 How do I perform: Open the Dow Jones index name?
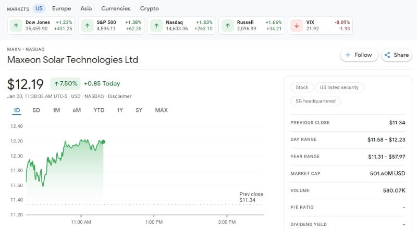pyautogui.click(x=38, y=22)
